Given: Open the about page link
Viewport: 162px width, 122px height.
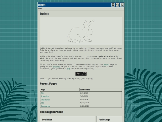Looking at the screenshot, I should click(x=106, y=64).
